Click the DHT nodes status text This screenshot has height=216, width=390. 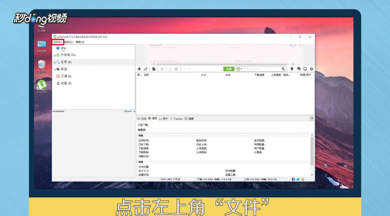pyautogui.click(x=170, y=179)
